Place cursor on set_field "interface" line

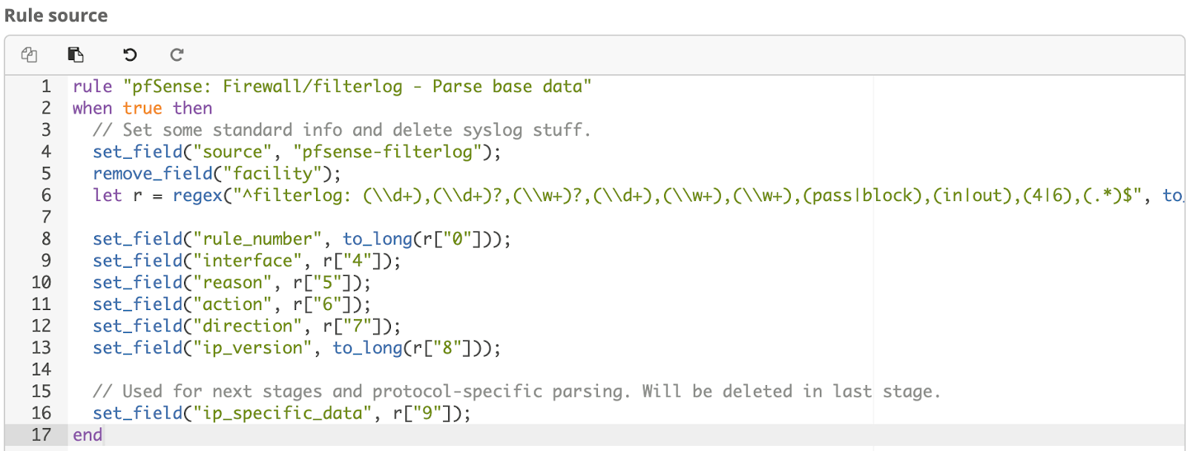pos(246,261)
